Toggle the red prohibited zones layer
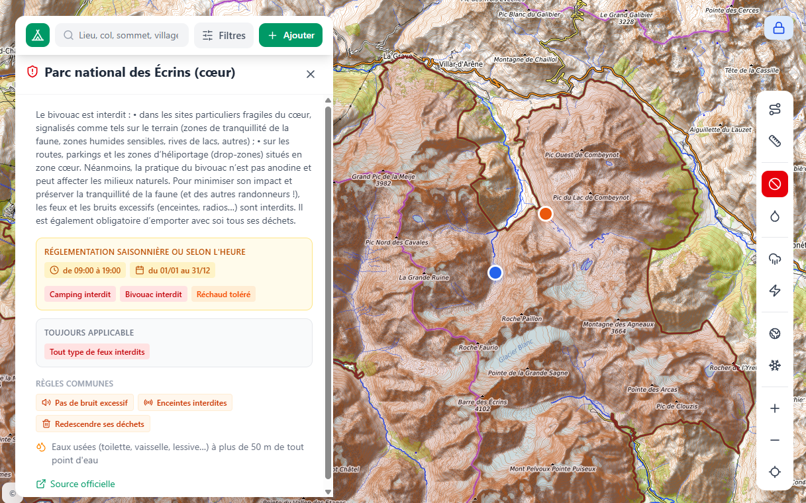806x503 pixels. click(775, 184)
